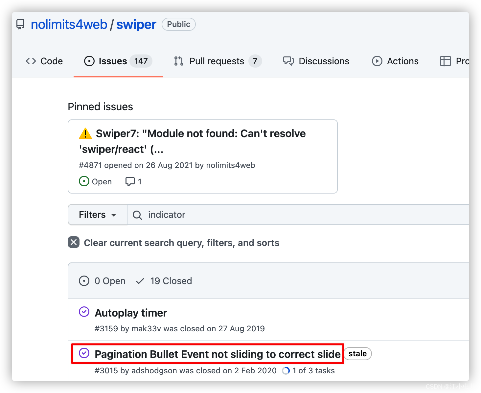Switch to the Code tab

pos(44,61)
